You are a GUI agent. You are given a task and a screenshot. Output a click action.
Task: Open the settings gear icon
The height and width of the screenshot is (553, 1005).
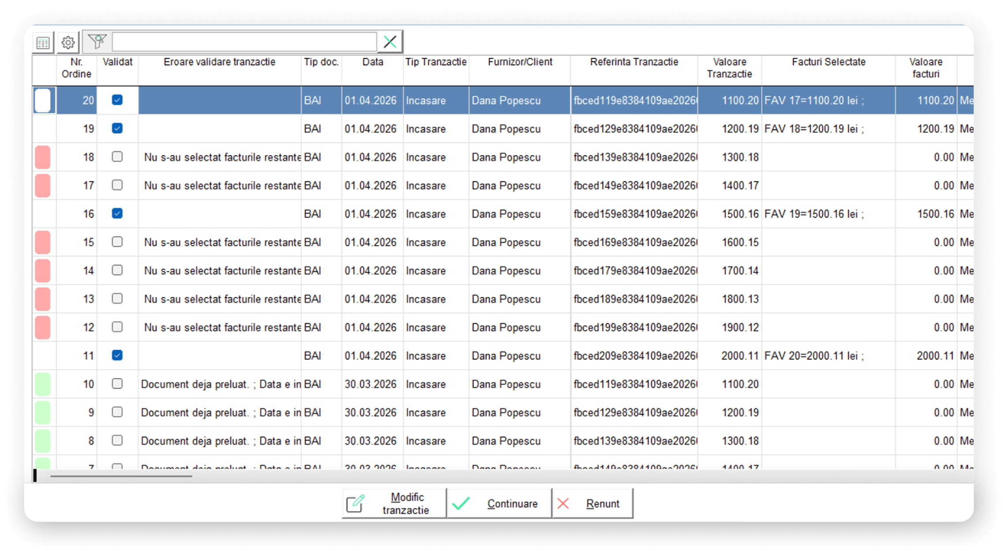68,42
